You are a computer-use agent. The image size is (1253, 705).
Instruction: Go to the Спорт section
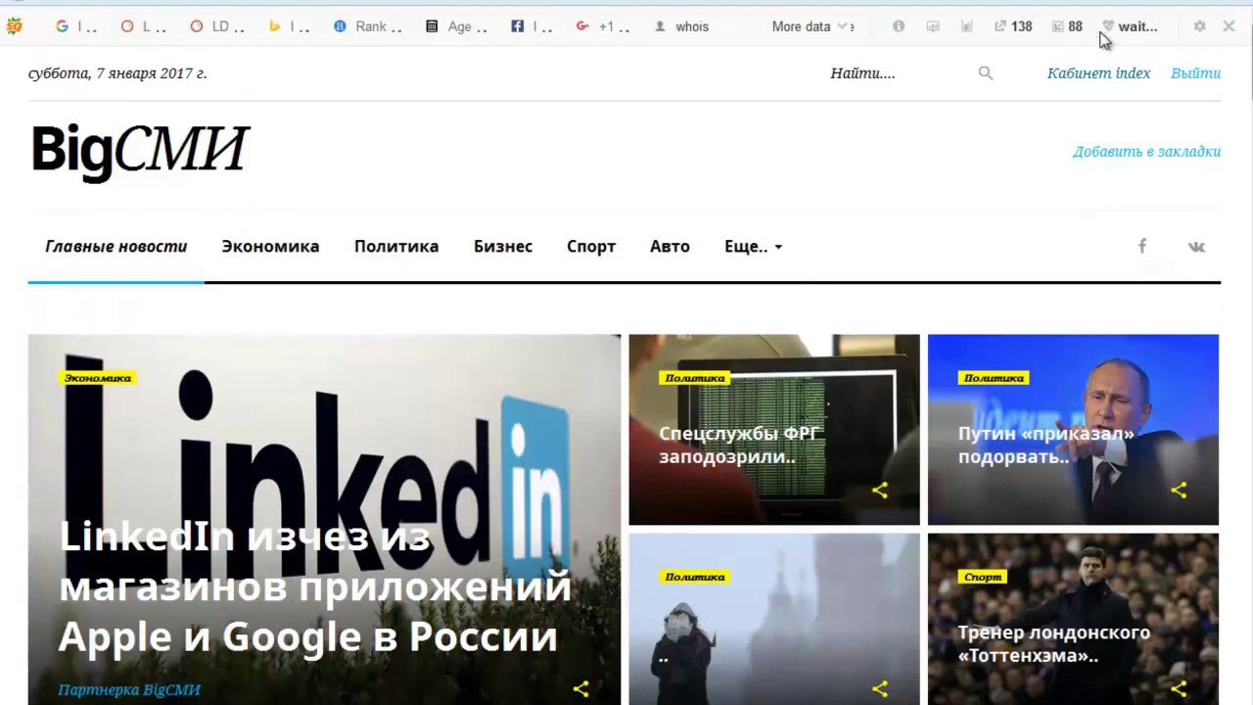[x=591, y=247]
